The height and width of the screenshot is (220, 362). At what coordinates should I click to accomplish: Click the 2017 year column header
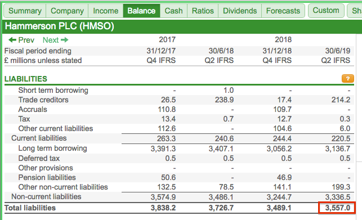coord(167,40)
